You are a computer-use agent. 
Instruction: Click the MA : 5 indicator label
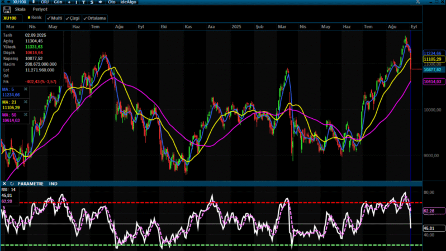coord(8,89)
